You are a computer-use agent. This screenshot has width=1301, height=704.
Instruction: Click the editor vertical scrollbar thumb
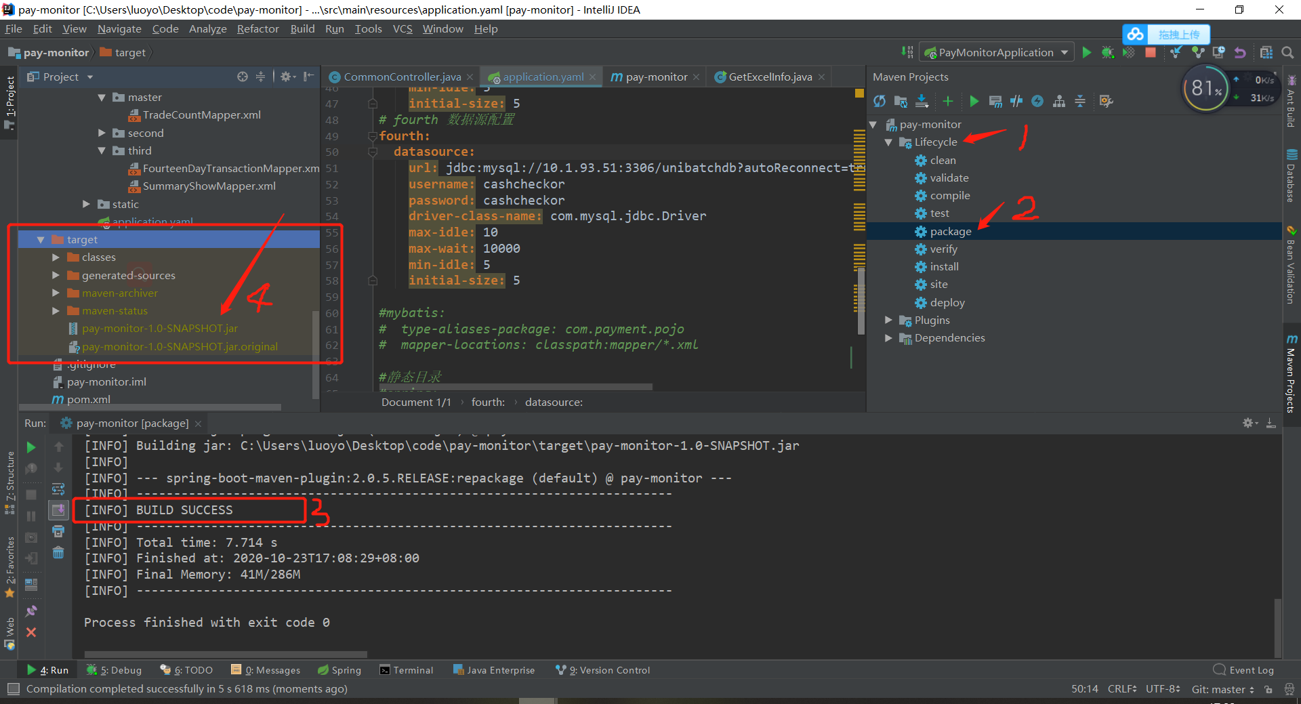coord(861,300)
